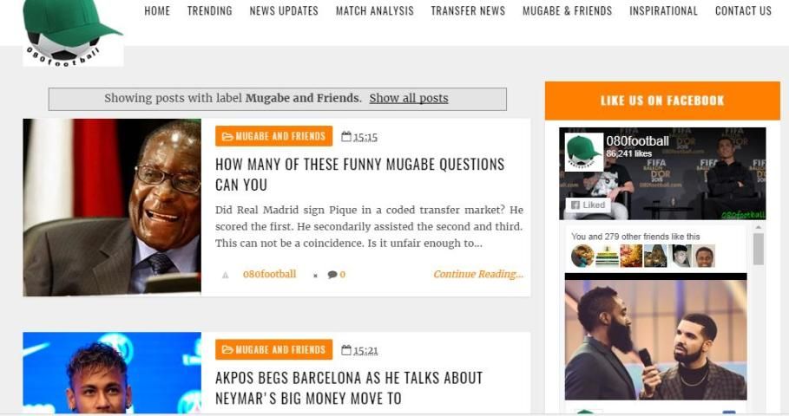
Task: Click the Facebook Liked button
Action: (588, 205)
